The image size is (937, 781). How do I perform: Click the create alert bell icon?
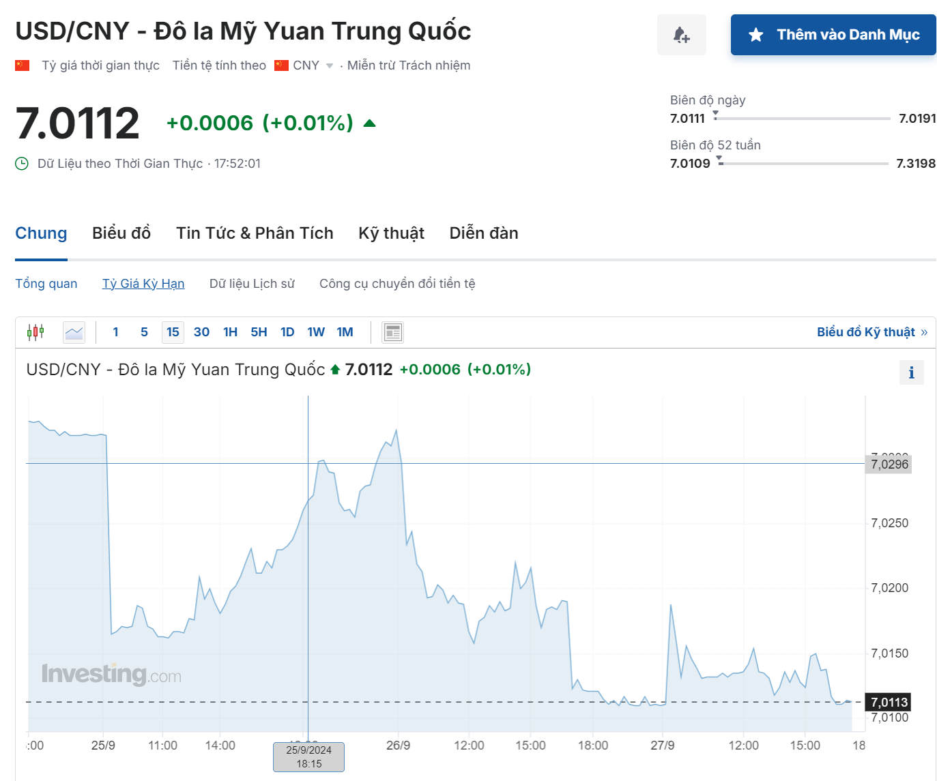[681, 35]
